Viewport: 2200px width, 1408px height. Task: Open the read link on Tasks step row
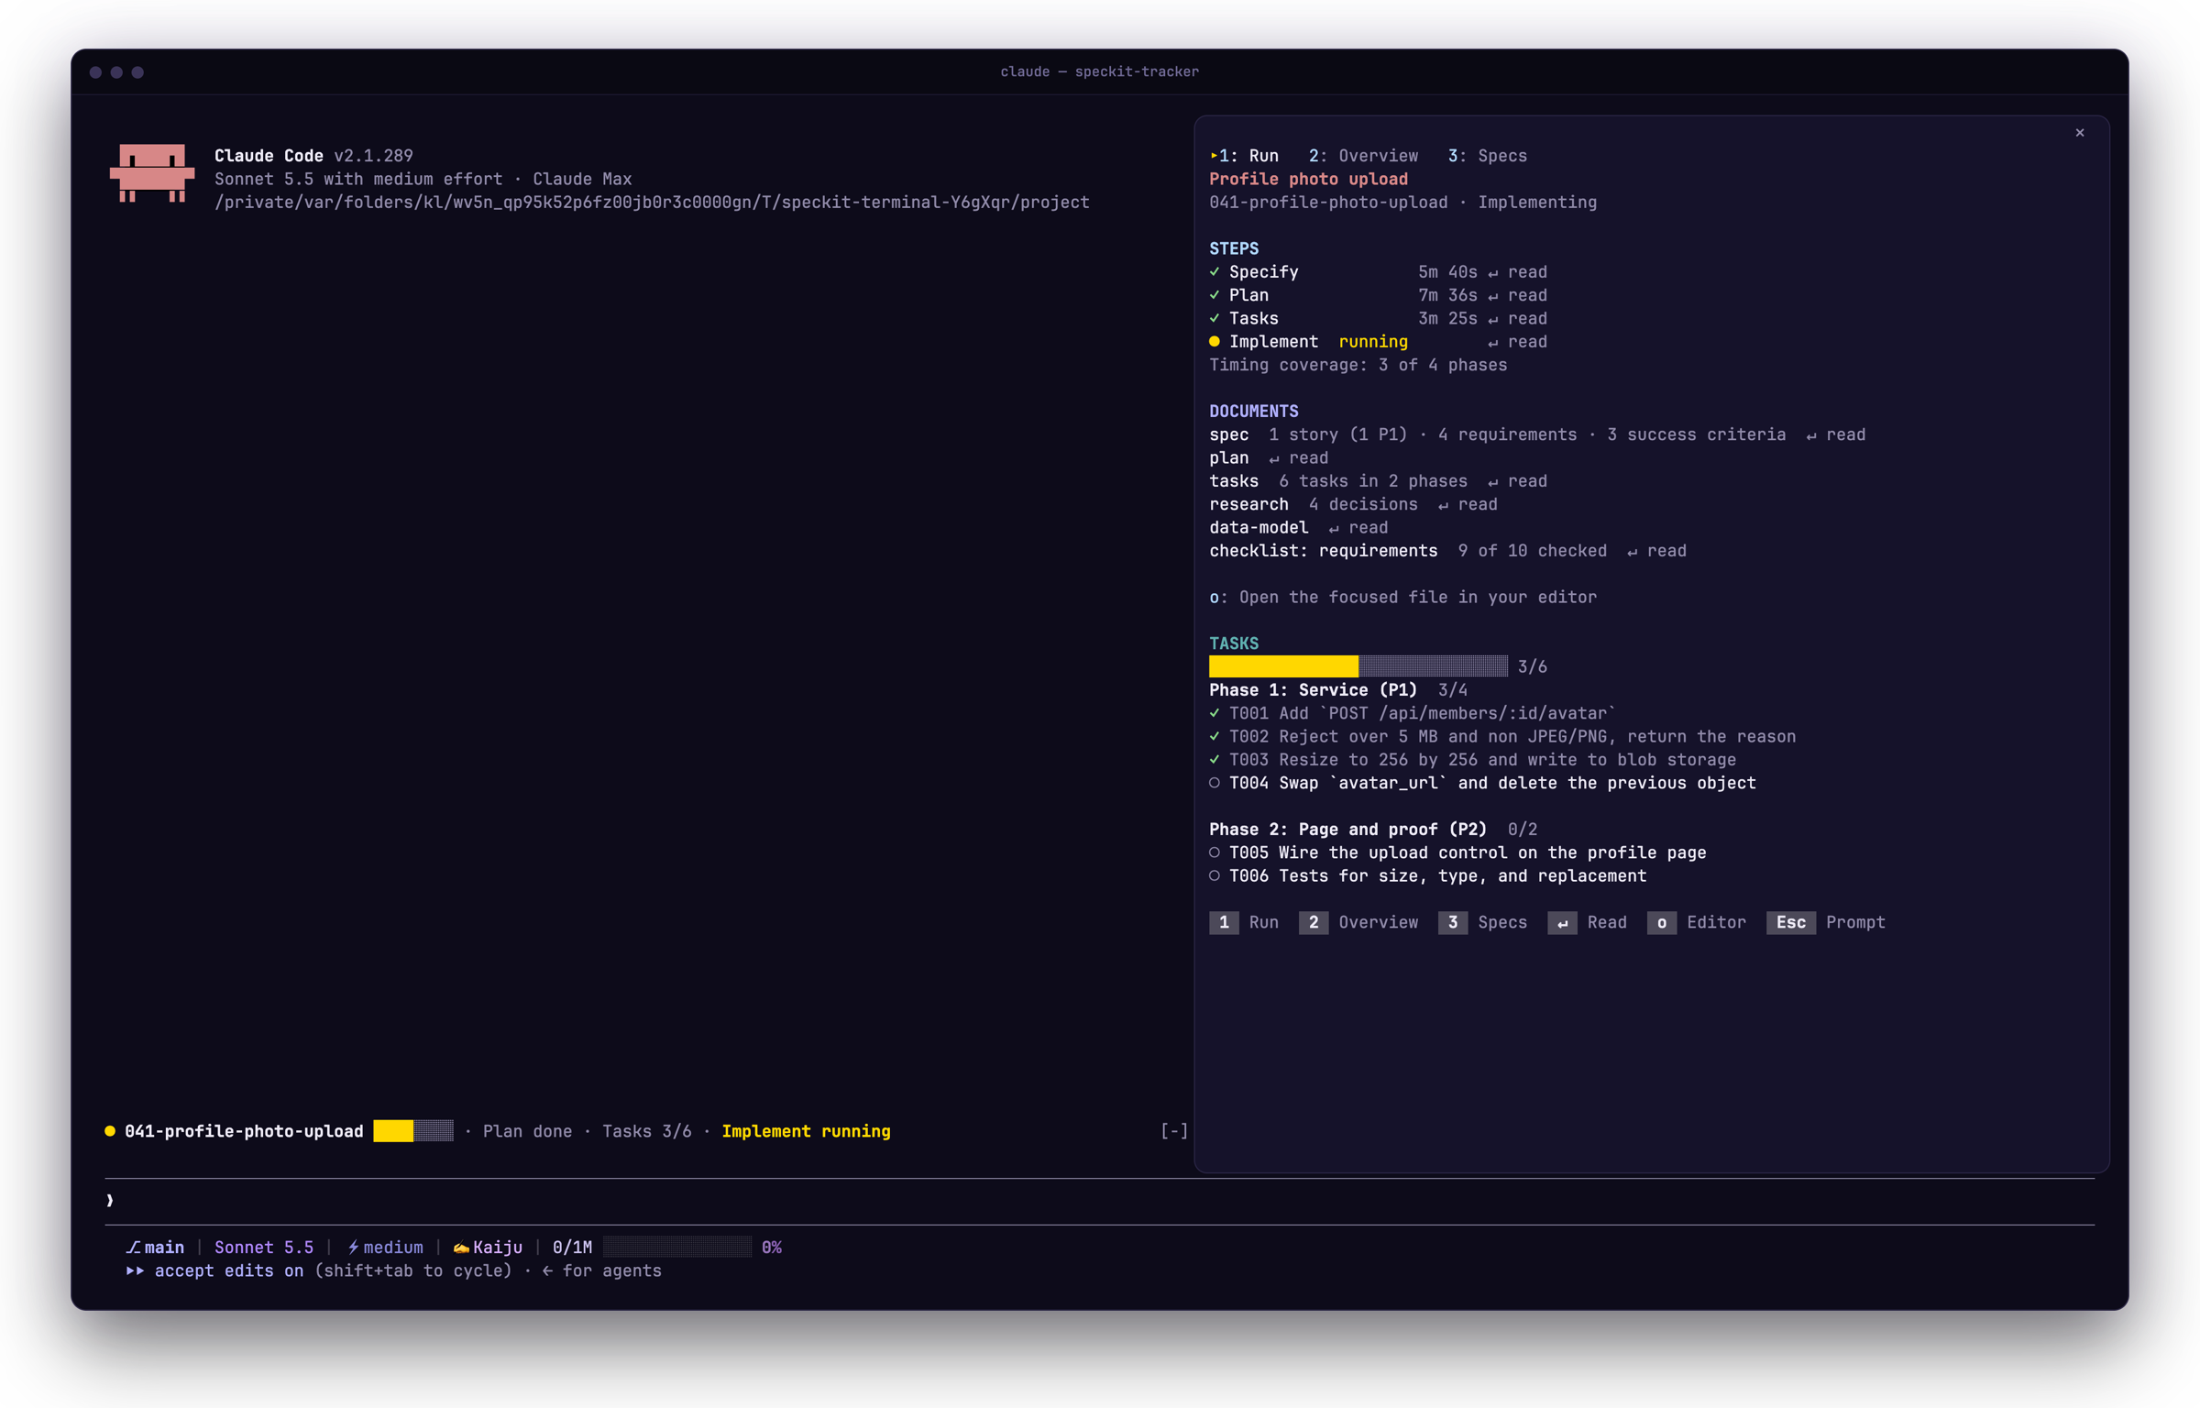click(1517, 318)
